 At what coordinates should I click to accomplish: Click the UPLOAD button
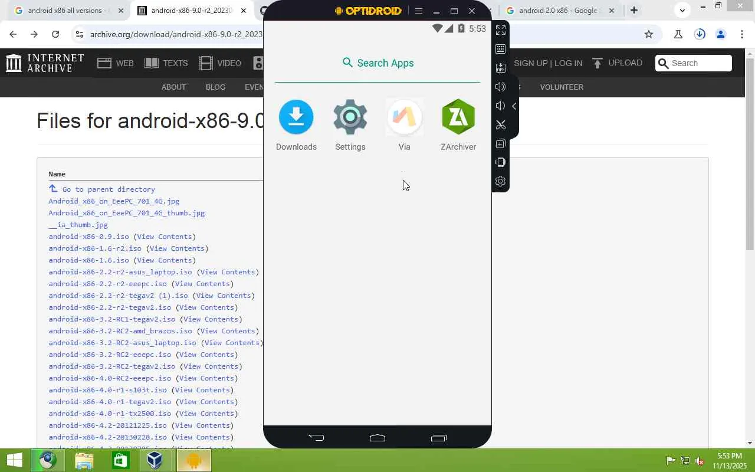coord(617,63)
